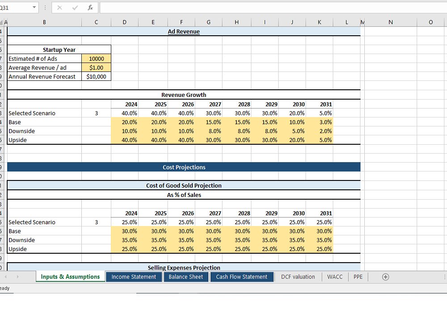Click the Cancel (X) icon beside formula bar
This screenshot has height=335, width=447.
(x=59, y=7)
